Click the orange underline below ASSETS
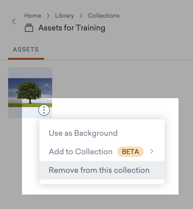Image resolution: width=193 pixels, height=209 pixels. click(x=26, y=59)
